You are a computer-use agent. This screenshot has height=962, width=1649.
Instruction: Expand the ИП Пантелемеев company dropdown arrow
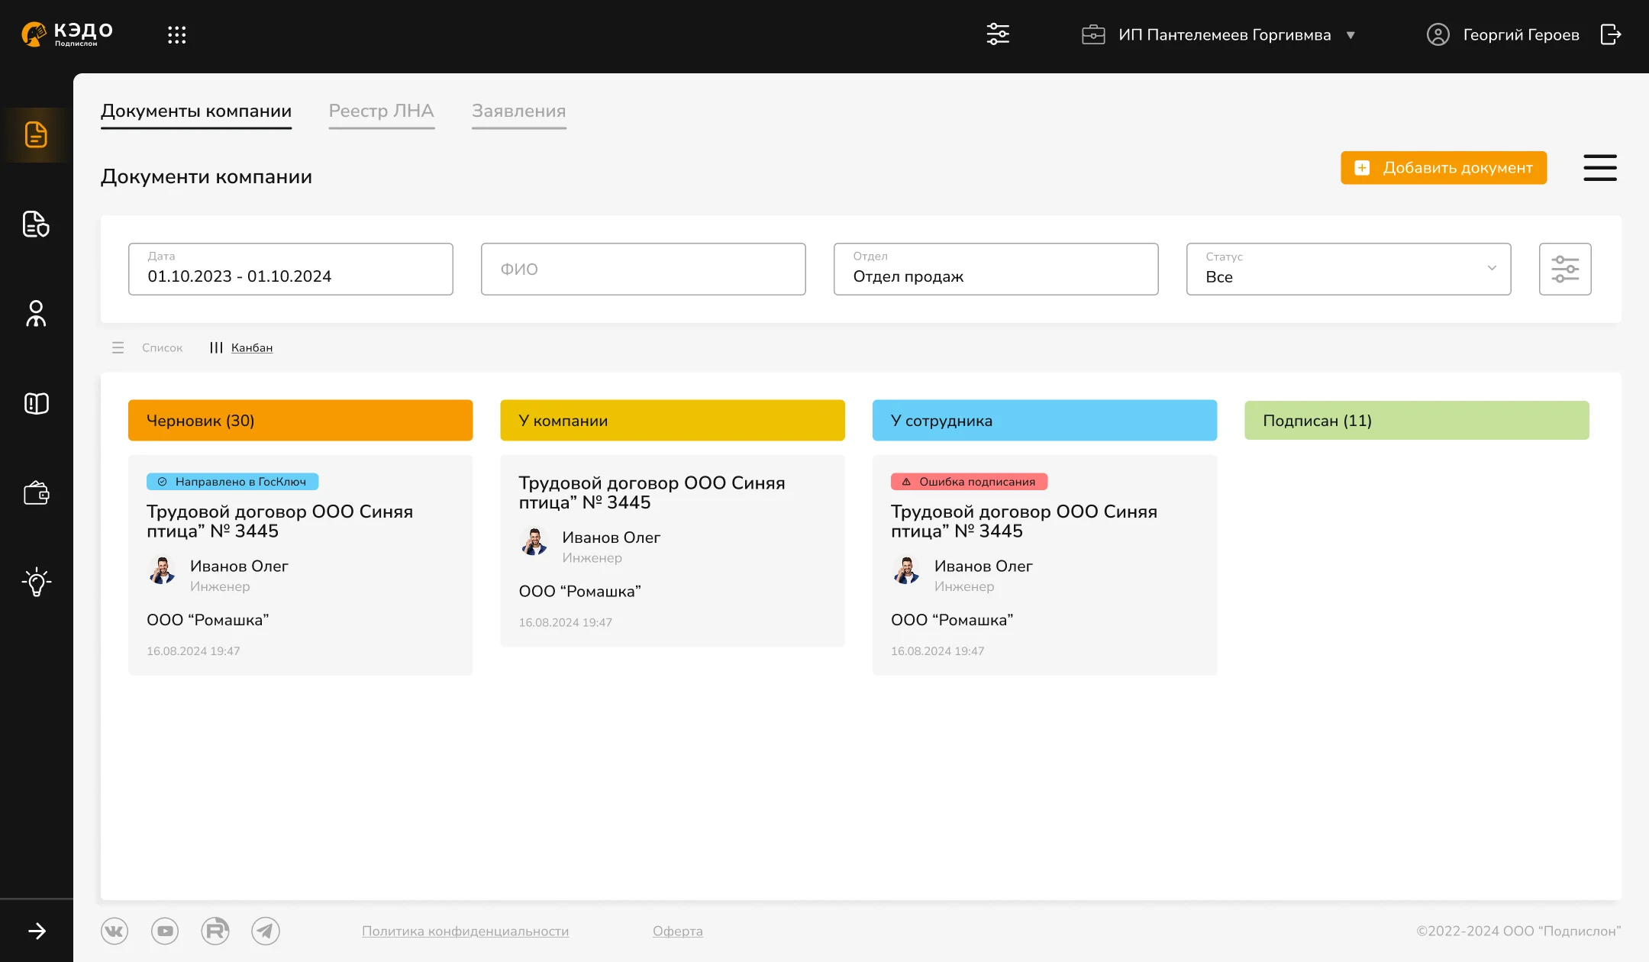pyautogui.click(x=1351, y=35)
